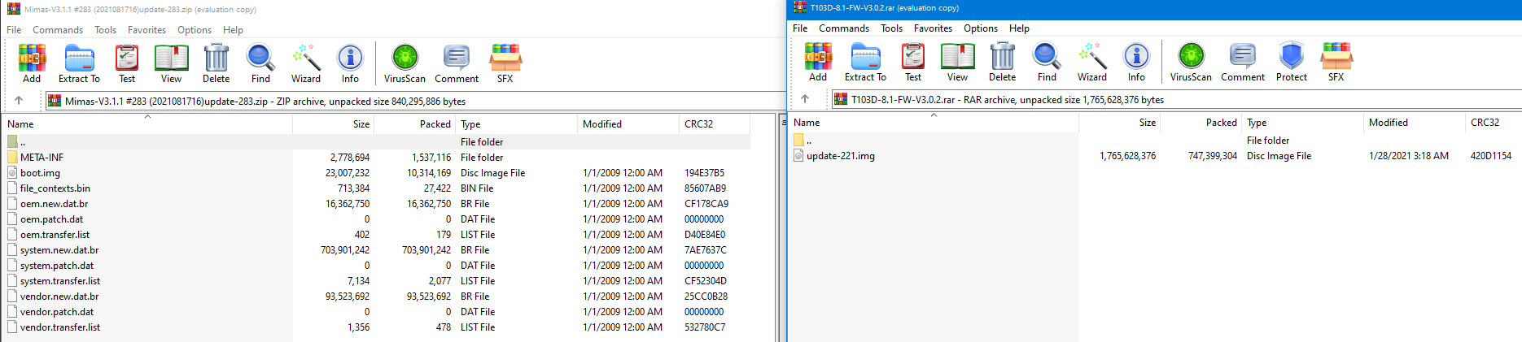This screenshot has width=1522, height=342.
Task: Open Favorites menu in T103D window
Action: coord(933,28)
